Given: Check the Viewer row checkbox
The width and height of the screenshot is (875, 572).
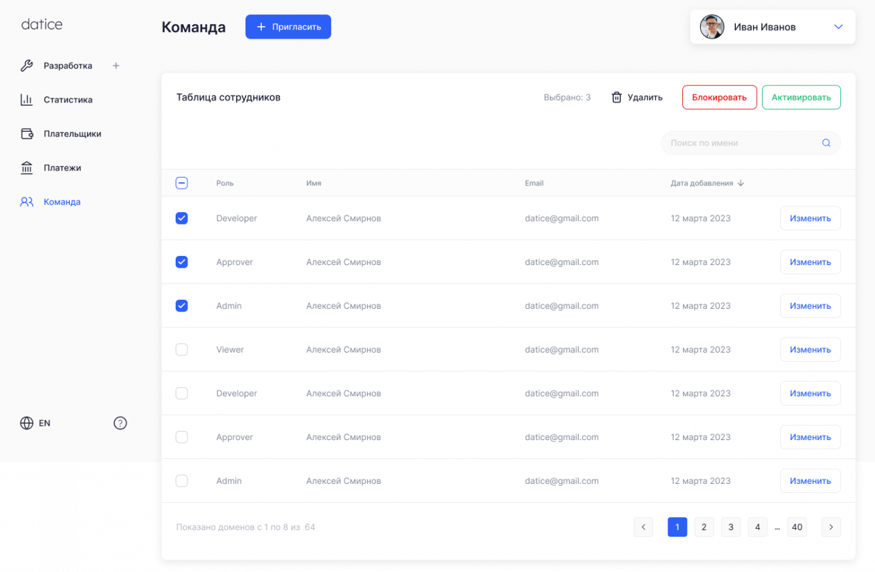Looking at the screenshot, I should (182, 349).
